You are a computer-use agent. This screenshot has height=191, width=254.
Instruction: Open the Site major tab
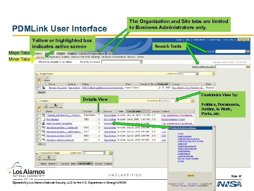109,54
